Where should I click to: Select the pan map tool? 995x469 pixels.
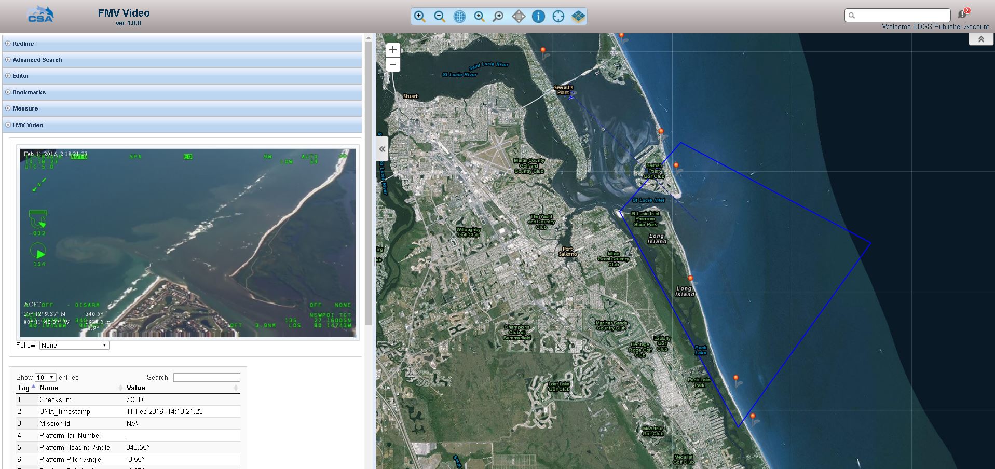click(x=519, y=17)
